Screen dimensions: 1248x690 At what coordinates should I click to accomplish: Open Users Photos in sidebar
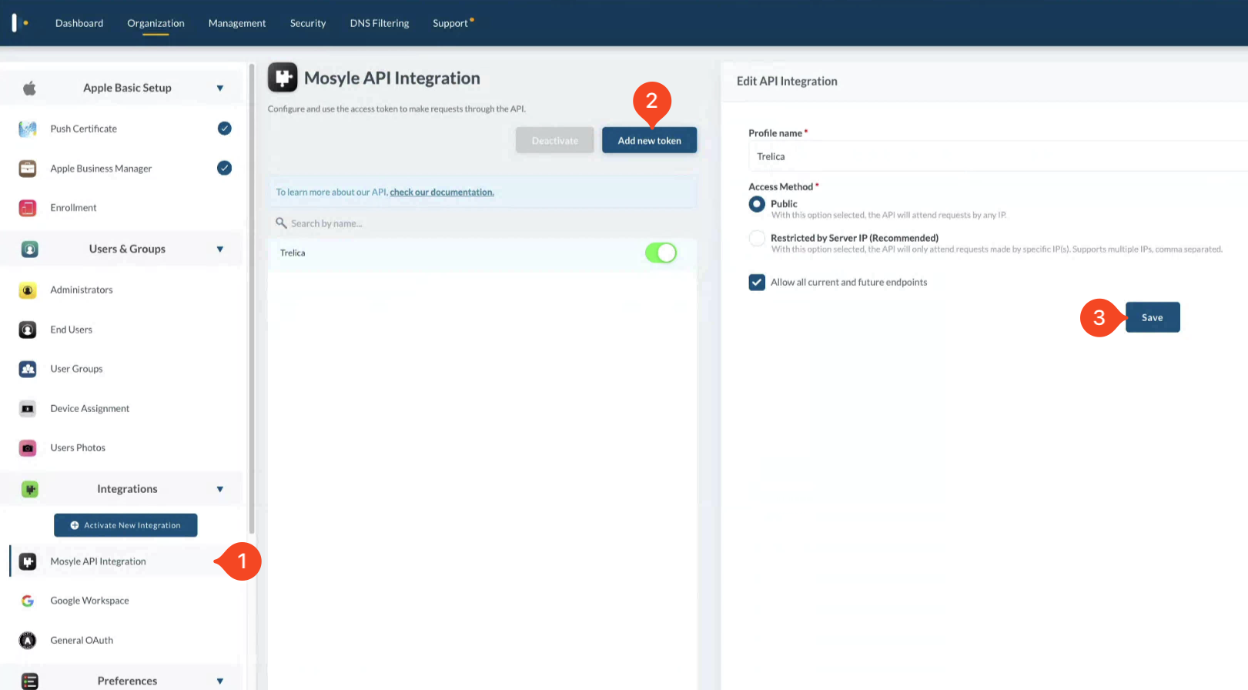coord(78,447)
